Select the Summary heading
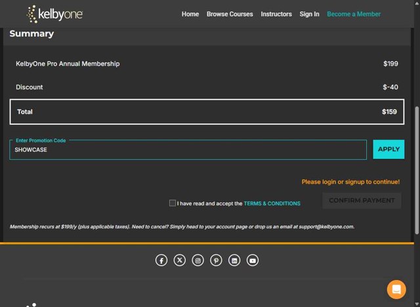 [x=31, y=34]
